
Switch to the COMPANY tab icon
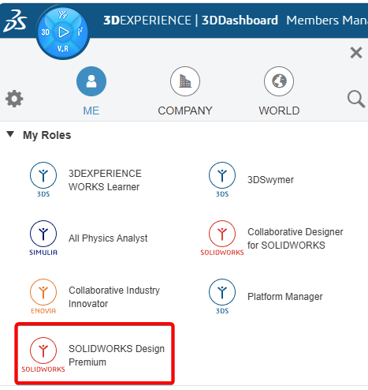click(x=185, y=81)
